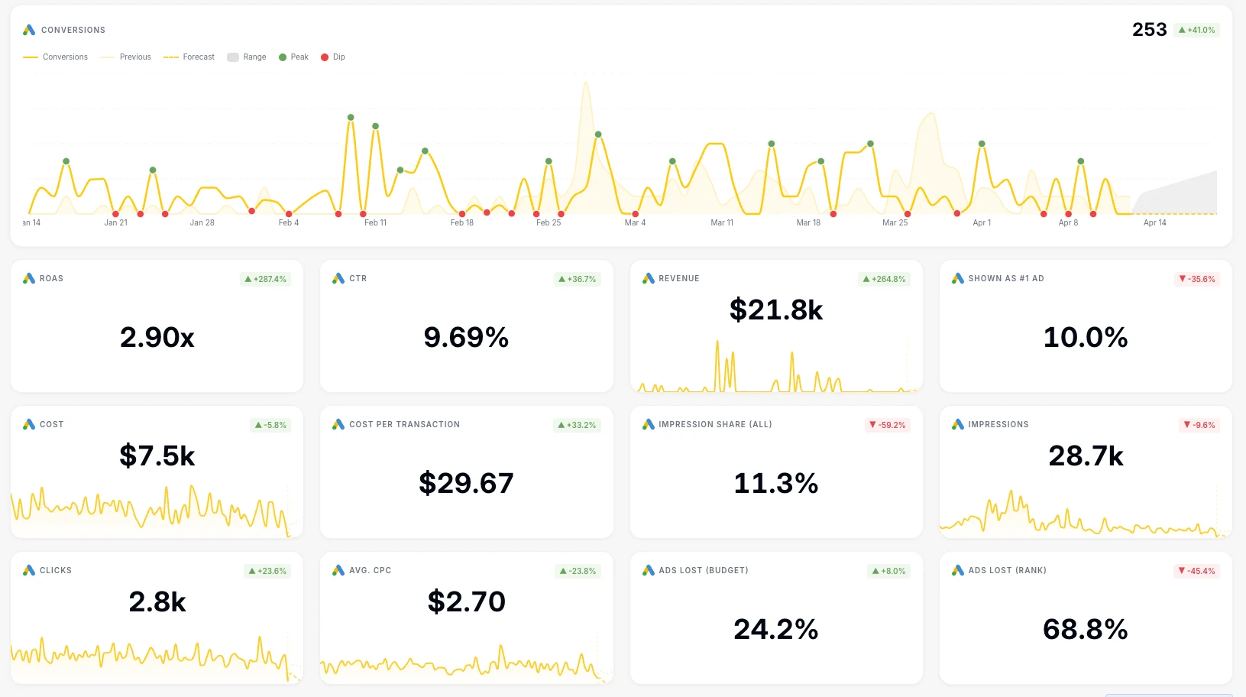Toggle the green Peak markers legend item
This screenshot has width=1246, height=697.
pos(293,57)
